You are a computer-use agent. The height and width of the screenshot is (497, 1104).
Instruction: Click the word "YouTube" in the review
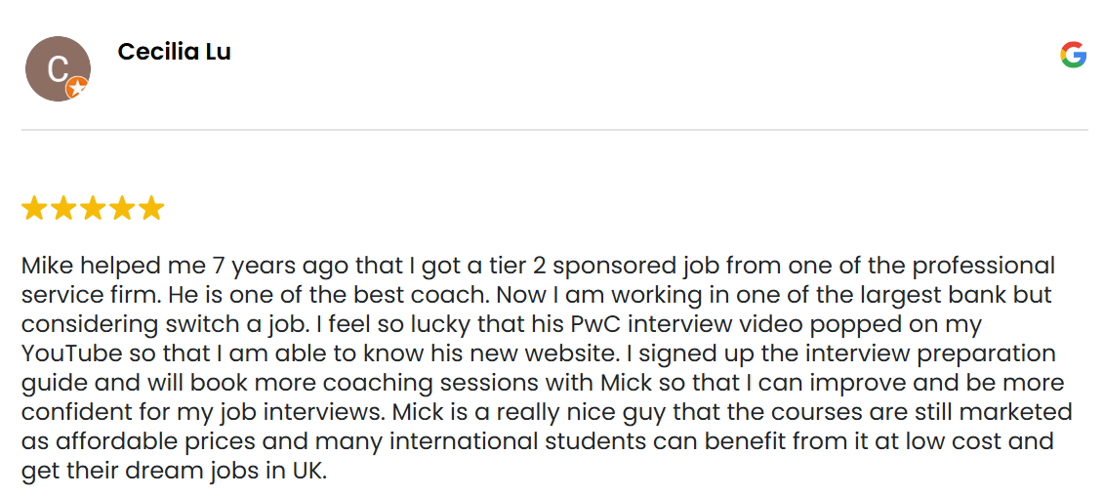[64, 353]
